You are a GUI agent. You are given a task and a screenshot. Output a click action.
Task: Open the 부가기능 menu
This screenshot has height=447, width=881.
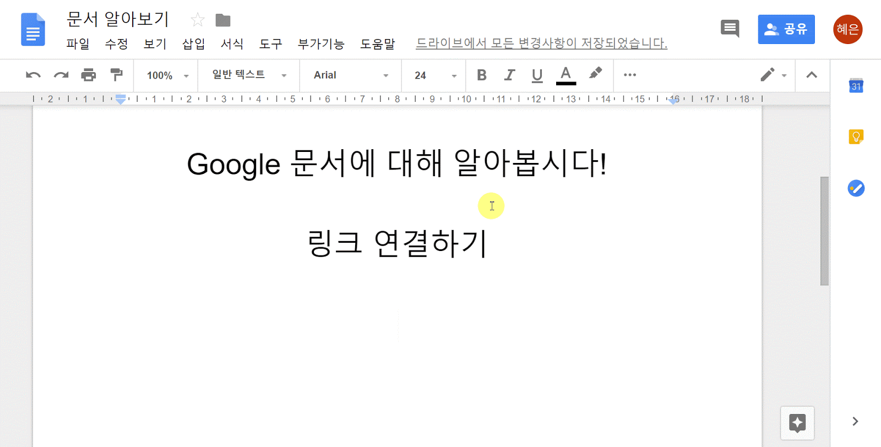[321, 43]
